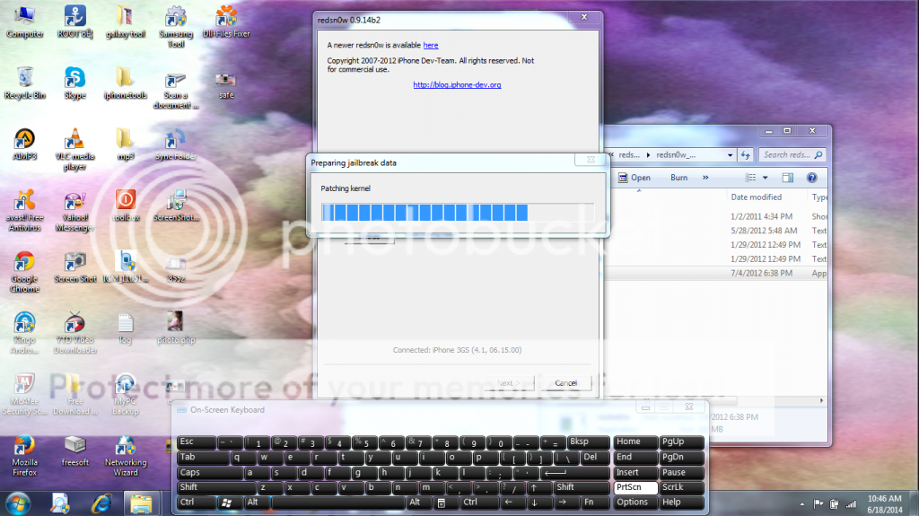Select the Recycle Bin icon
This screenshot has width=919, height=516.
click(x=25, y=78)
